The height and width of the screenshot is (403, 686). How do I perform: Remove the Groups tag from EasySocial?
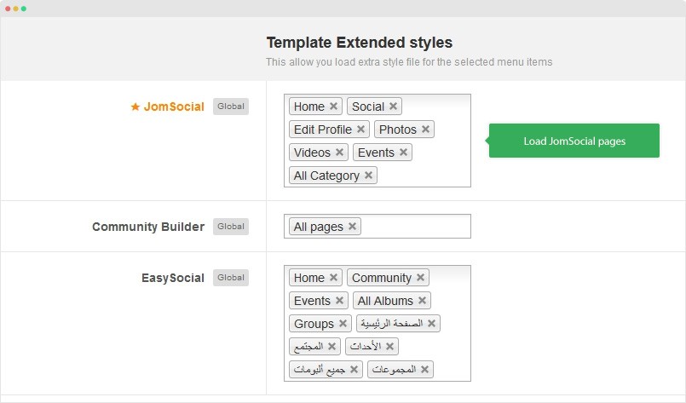pyautogui.click(x=343, y=324)
